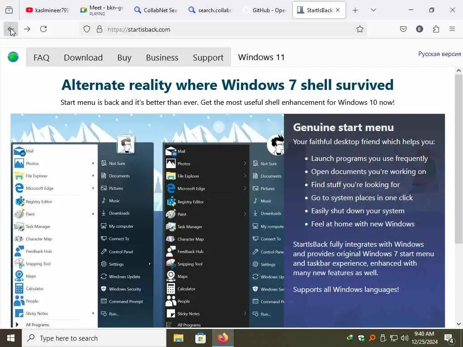This screenshot has width=463, height=347.
Task: Click the "Genuine start menu" heading
Action: [x=344, y=127]
